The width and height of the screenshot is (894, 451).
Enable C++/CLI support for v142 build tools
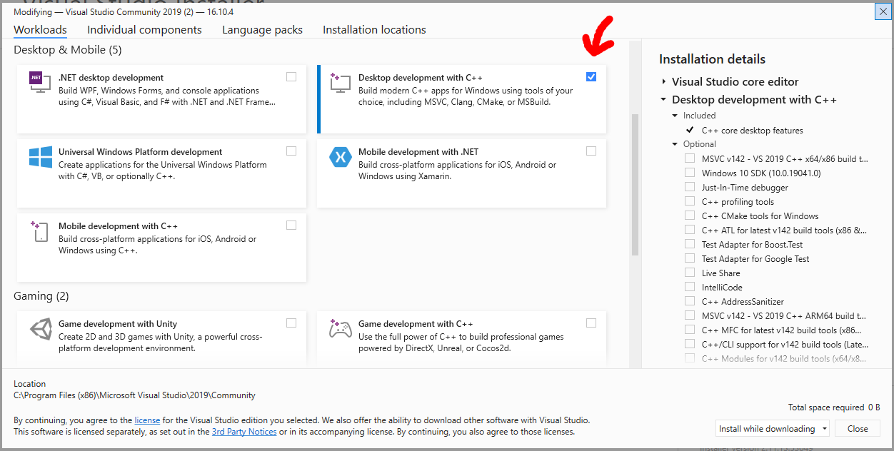tap(690, 344)
